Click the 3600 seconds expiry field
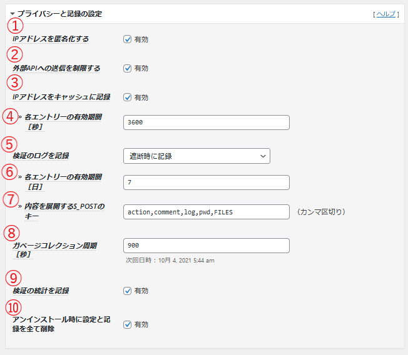Screen dimensions: 408x355 pyautogui.click(x=207, y=122)
